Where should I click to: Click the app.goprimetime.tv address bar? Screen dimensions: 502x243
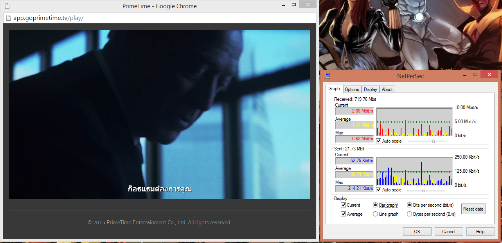point(159,18)
